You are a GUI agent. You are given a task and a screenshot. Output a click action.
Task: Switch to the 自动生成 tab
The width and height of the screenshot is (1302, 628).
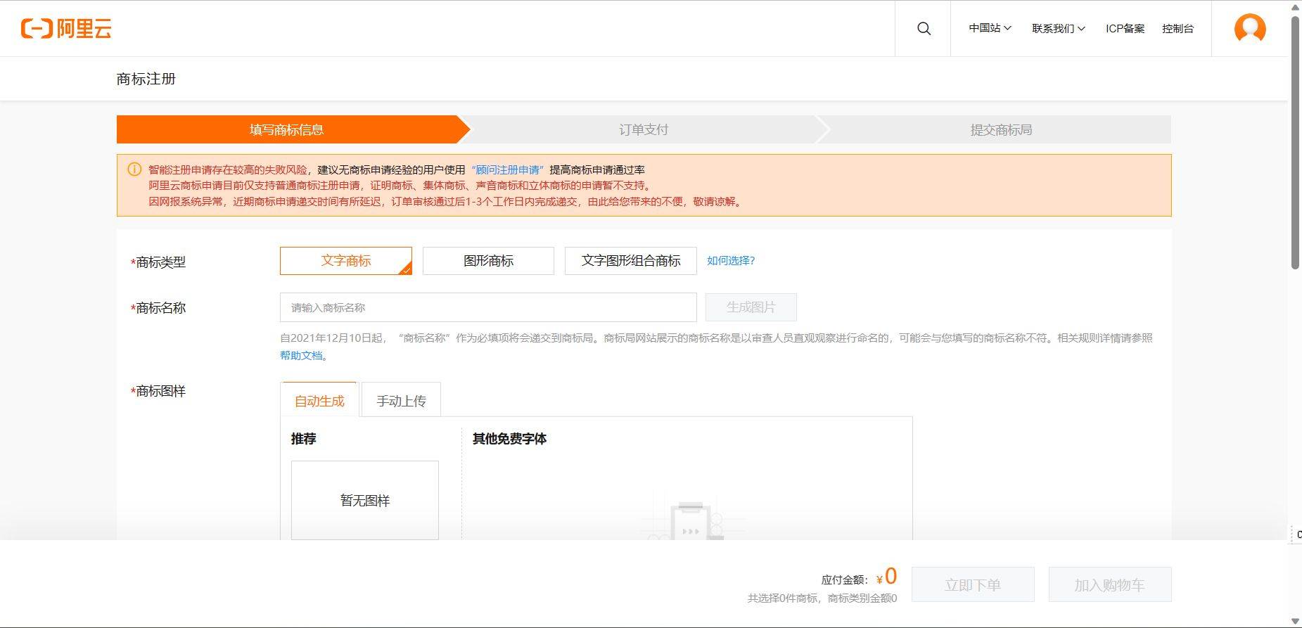319,400
